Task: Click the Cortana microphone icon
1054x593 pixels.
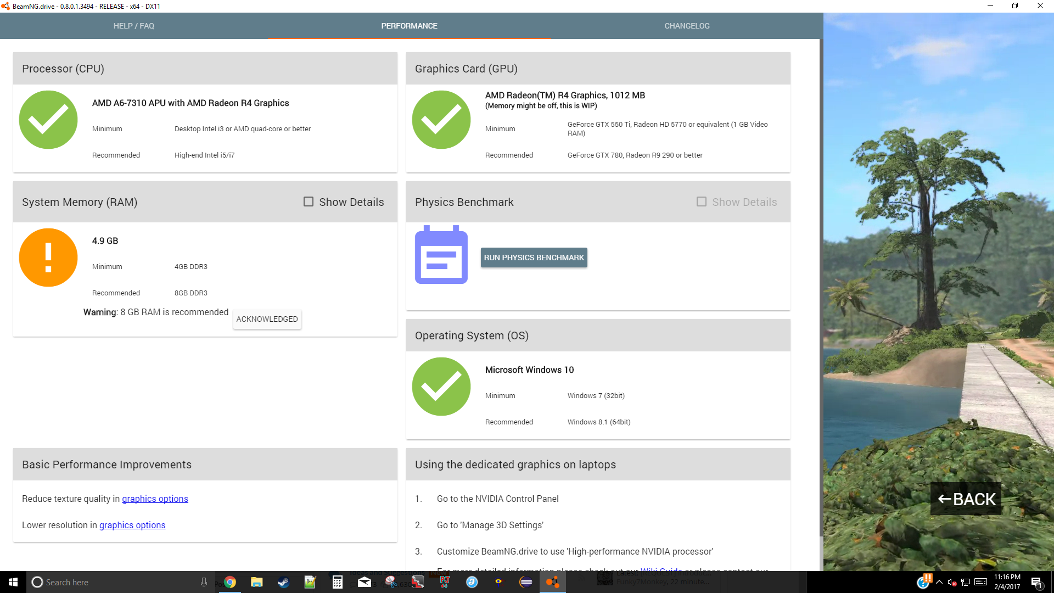Action: (x=204, y=582)
